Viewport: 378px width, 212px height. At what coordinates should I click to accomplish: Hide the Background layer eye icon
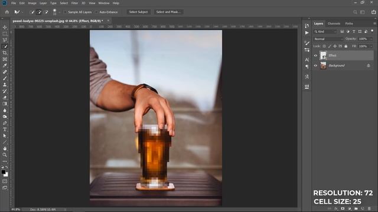[x=315, y=65]
